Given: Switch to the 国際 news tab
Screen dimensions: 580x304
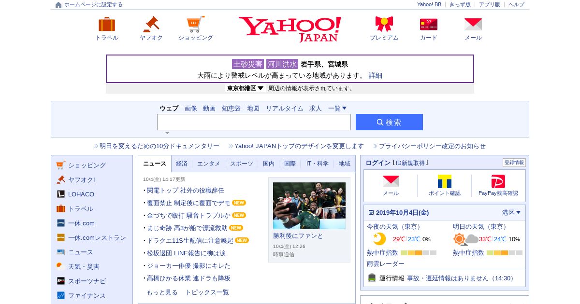Looking at the screenshot, I should coord(290,164).
